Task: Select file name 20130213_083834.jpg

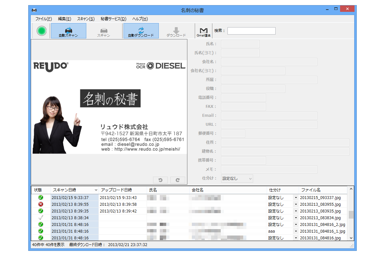Action: pos(321,218)
